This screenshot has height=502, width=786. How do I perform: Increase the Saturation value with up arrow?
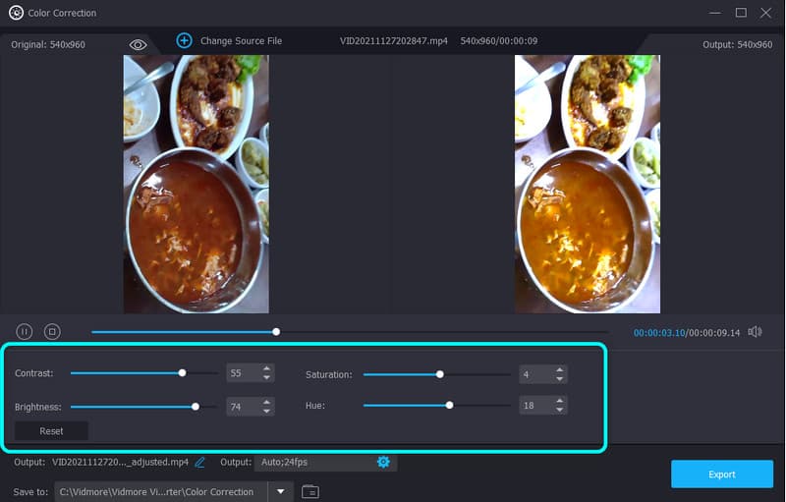[x=559, y=369]
